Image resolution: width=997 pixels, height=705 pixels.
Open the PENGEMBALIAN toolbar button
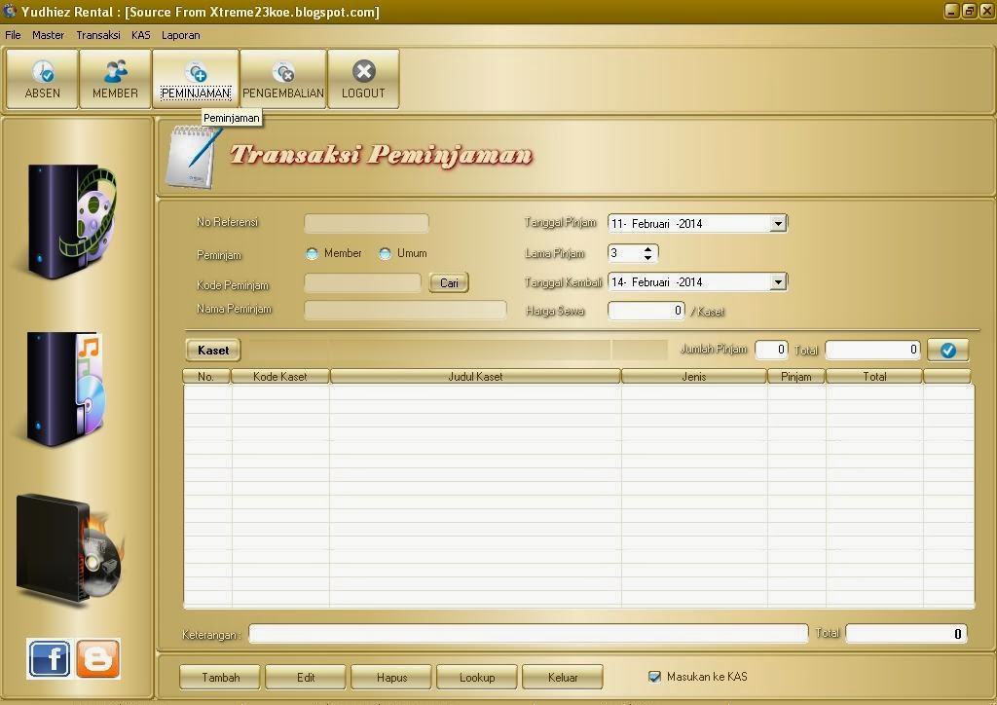tap(283, 80)
